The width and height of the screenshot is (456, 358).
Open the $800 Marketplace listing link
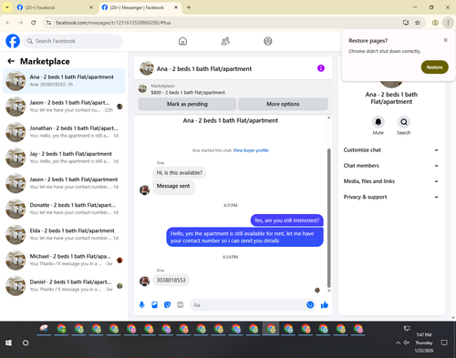click(x=188, y=93)
